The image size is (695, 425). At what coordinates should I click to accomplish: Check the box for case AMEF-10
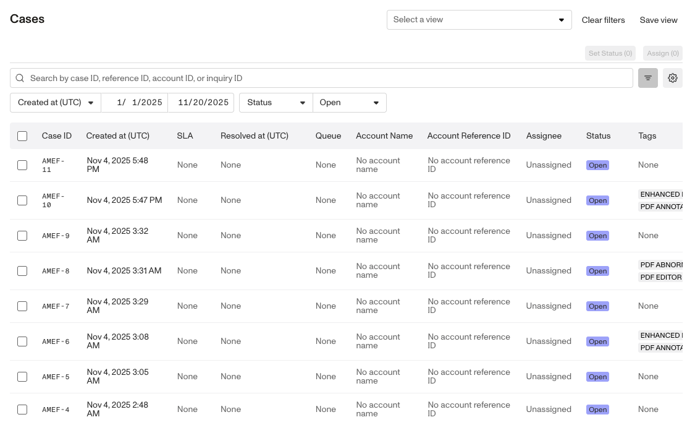click(22, 200)
